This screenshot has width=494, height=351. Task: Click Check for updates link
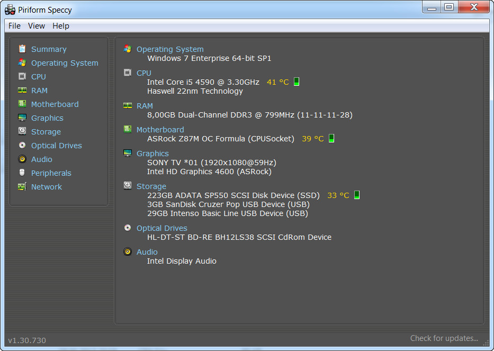[444, 338]
